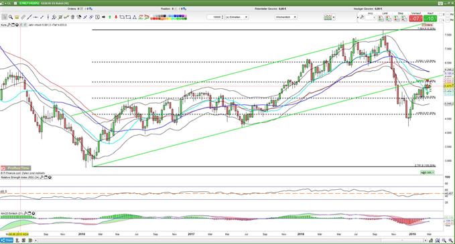The width and height of the screenshot is (455, 244).
Task: Click second Limit order icon
Action: [x=389, y=18]
